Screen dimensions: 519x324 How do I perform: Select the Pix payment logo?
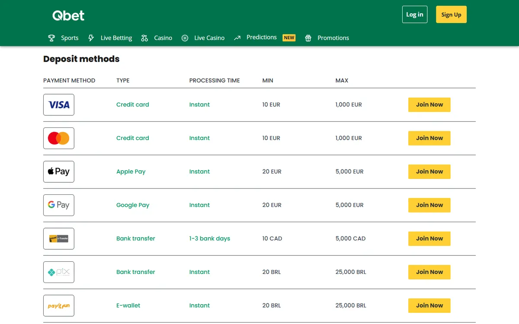coord(59,272)
